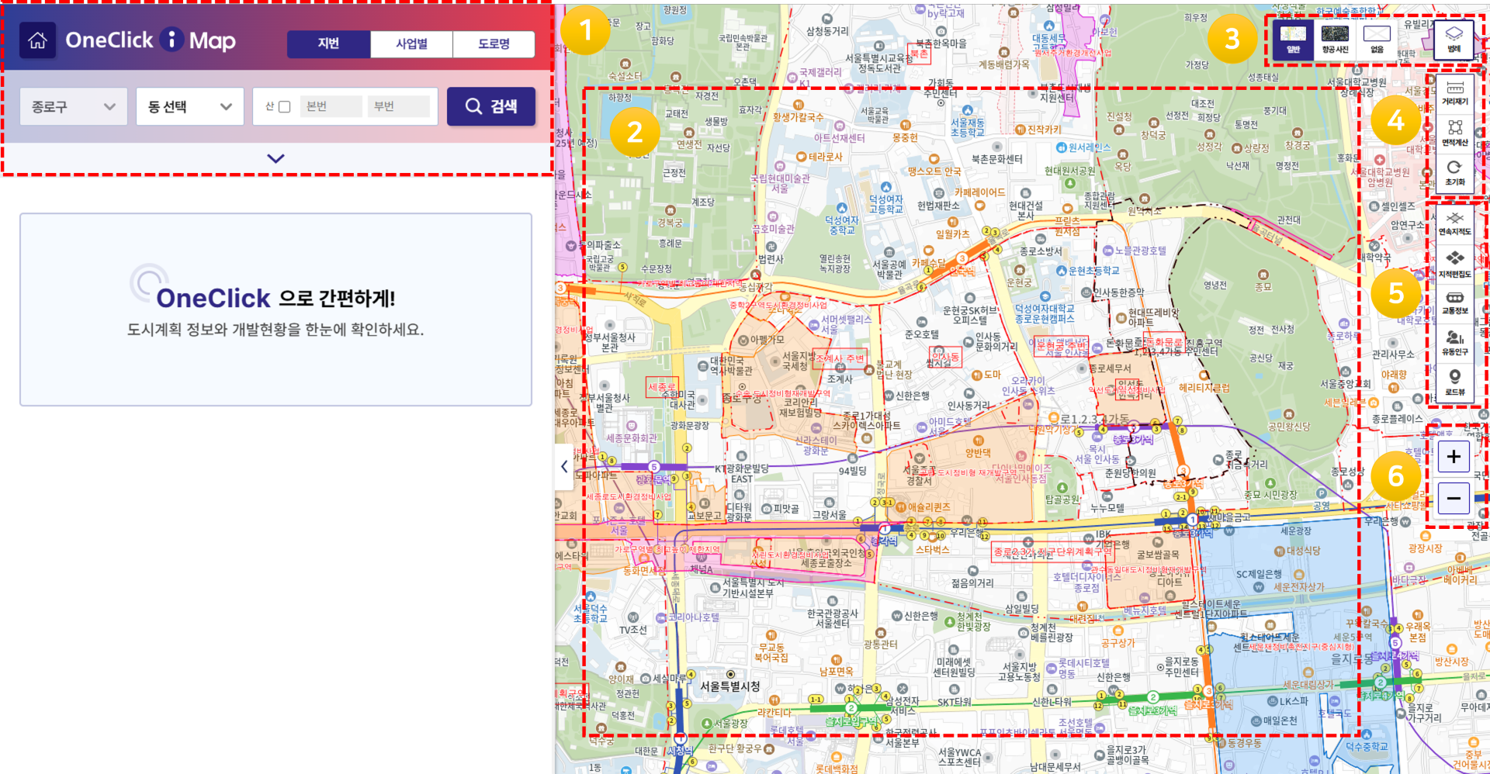Screen dimensions: 1490x774
Task: Zoom out with the minus button
Action: [1454, 498]
